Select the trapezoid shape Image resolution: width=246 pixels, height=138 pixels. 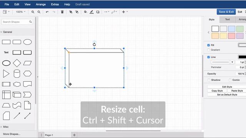coord(6,105)
